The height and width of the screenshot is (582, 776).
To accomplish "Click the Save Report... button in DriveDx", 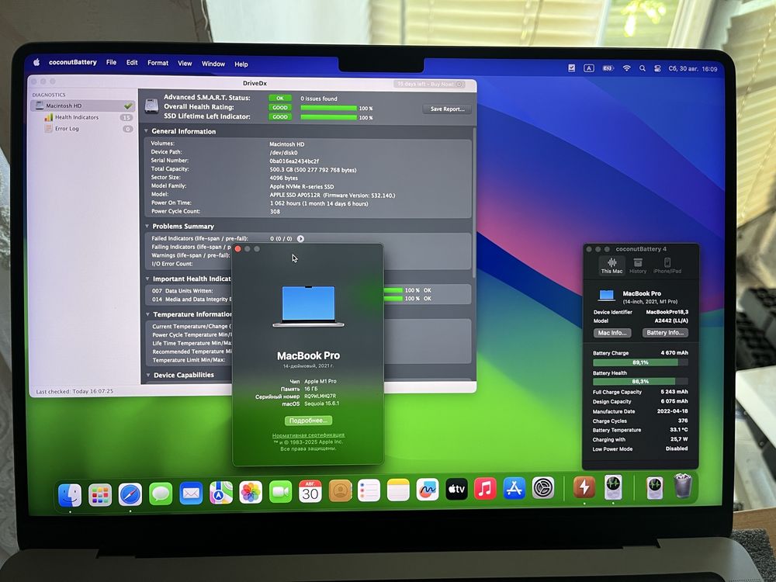I will coord(448,109).
